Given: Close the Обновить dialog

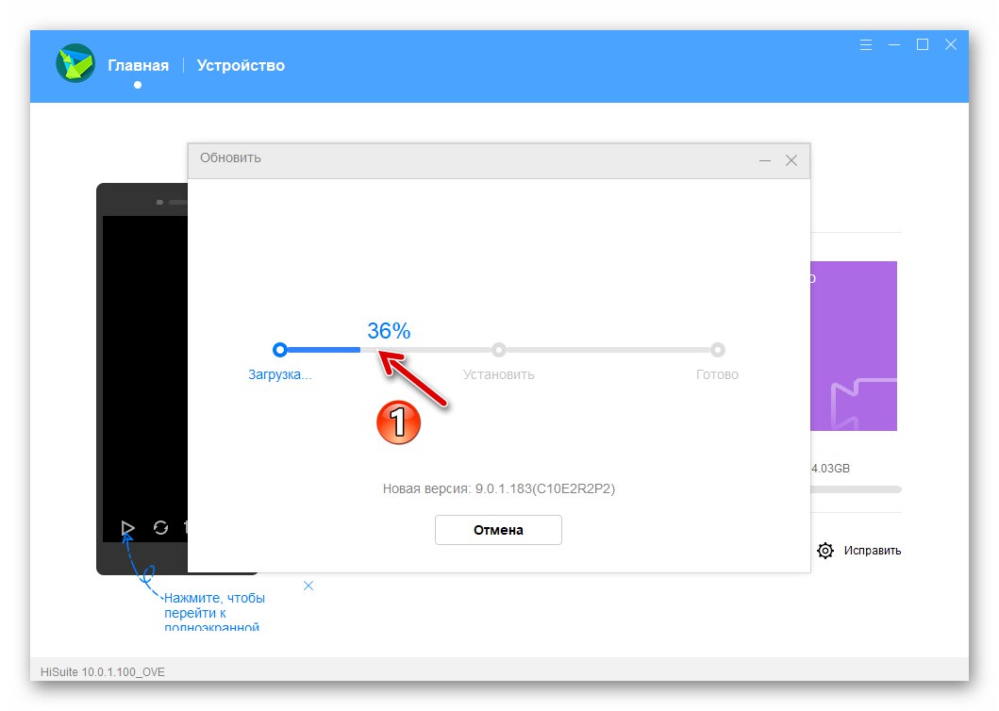Looking at the screenshot, I should 791,160.
